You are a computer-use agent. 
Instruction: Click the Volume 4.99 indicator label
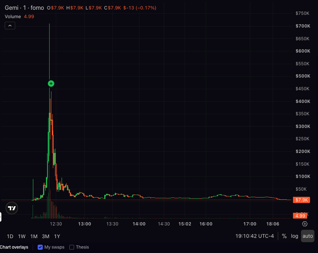click(19, 17)
